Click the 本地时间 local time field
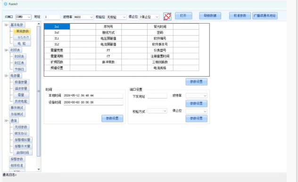Image resolution: width=298 pixels, height=182 pixels. point(93,95)
